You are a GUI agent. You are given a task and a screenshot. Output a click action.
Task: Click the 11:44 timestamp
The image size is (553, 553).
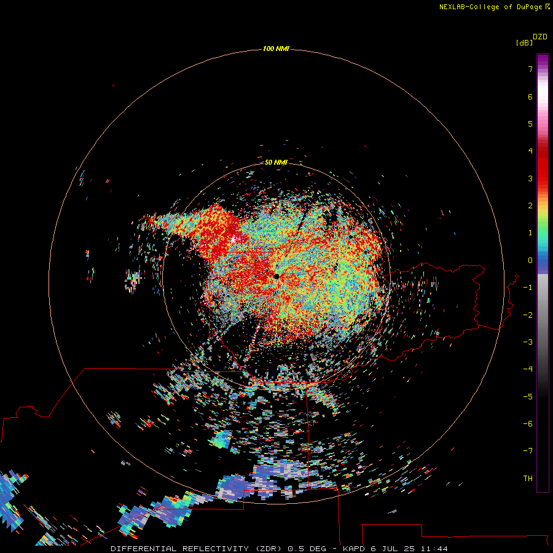[433, 549]
